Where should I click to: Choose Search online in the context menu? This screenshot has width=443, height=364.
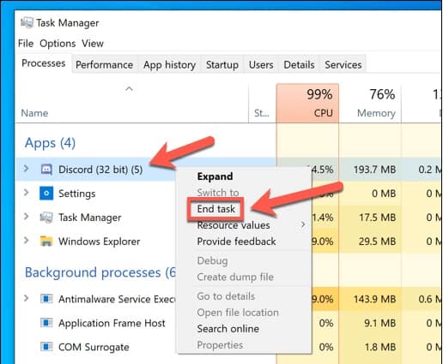[x=228, y=329]
